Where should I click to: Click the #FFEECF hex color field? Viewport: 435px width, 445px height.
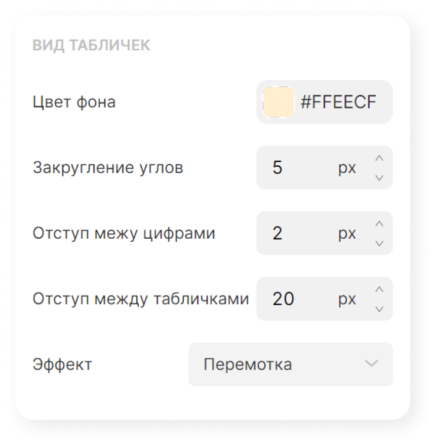(x=338, y=102)
